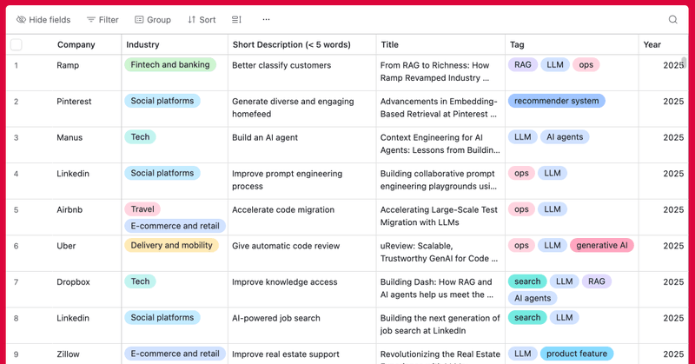The height and width of the screenshot is (364, 695).
Task: Click the search tag in Dropbox row
Action: click(527, 281)
